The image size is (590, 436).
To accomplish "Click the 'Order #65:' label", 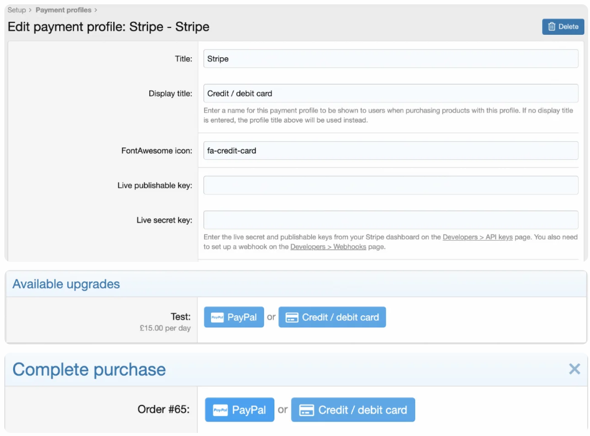I will coord(164,409).
